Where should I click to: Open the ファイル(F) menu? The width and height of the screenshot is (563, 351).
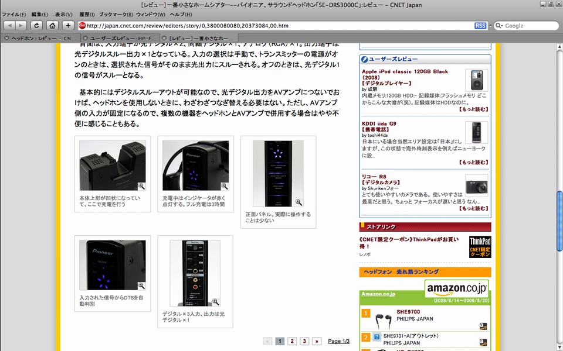tap(14, 15)
